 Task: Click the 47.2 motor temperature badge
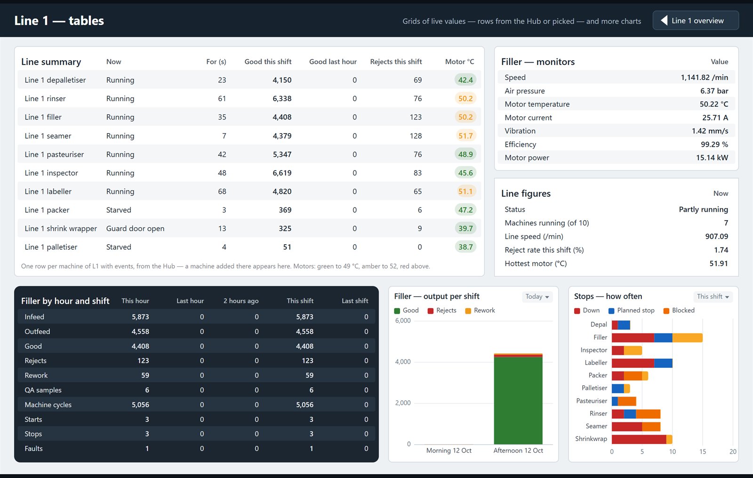tap(465, 210)
